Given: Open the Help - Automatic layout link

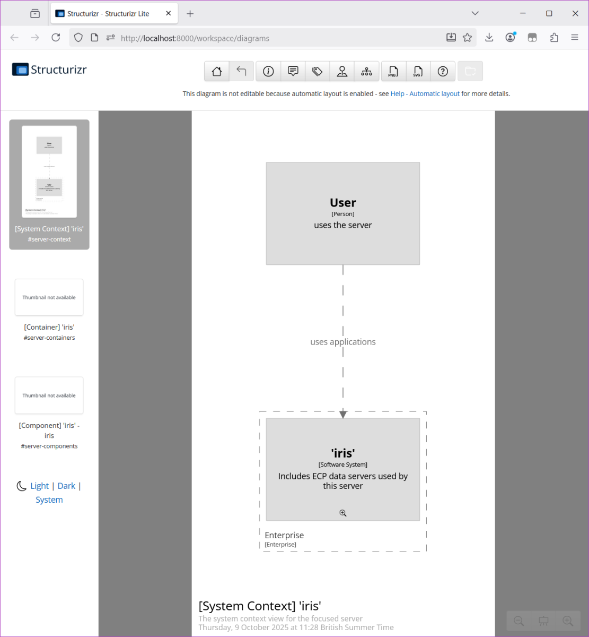Looking at the screenshot, I should pyautogui.click(x=425, y=94).
